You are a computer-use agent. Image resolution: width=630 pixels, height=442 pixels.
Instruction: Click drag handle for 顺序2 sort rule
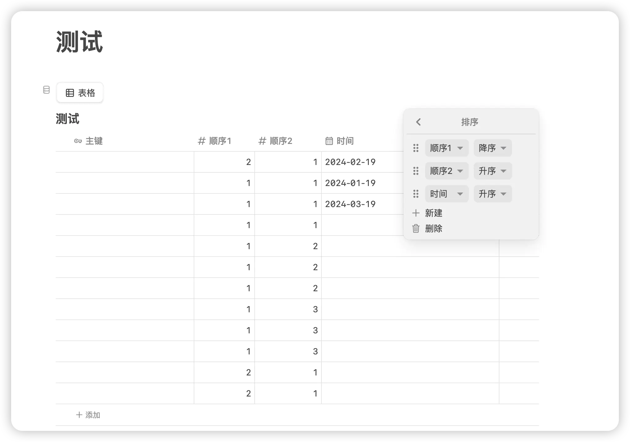[x=416, y=171]
